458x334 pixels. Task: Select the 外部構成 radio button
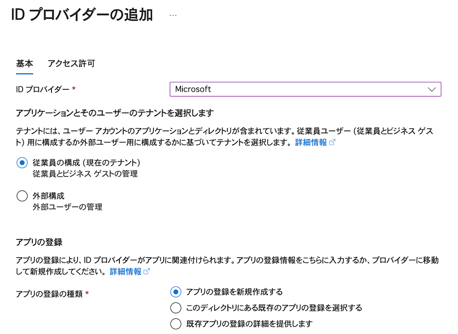22,196
